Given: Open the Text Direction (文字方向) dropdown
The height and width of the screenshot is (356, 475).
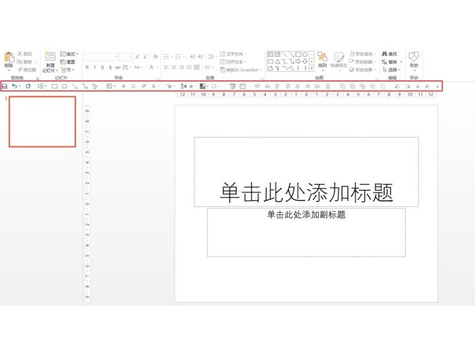Looking at the screenshot, I should tap(233, 54).
